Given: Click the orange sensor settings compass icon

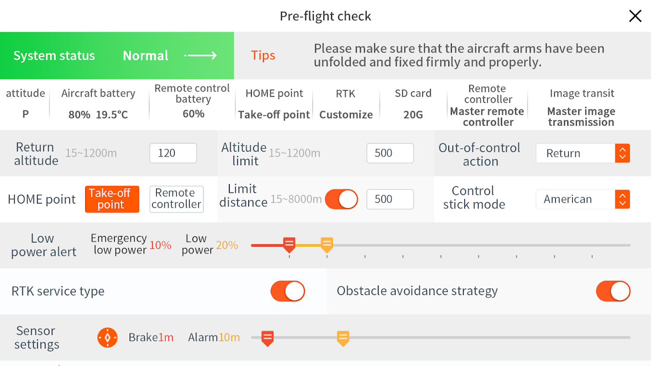Looking at the screenshot, I should pos(108,338).
